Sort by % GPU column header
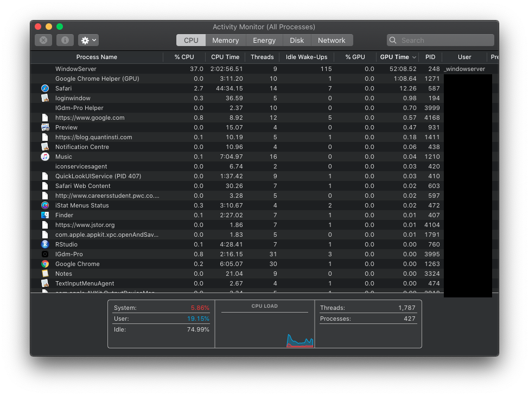The height and width of the screenshot is (396, 529). click(x=355, y=57)
